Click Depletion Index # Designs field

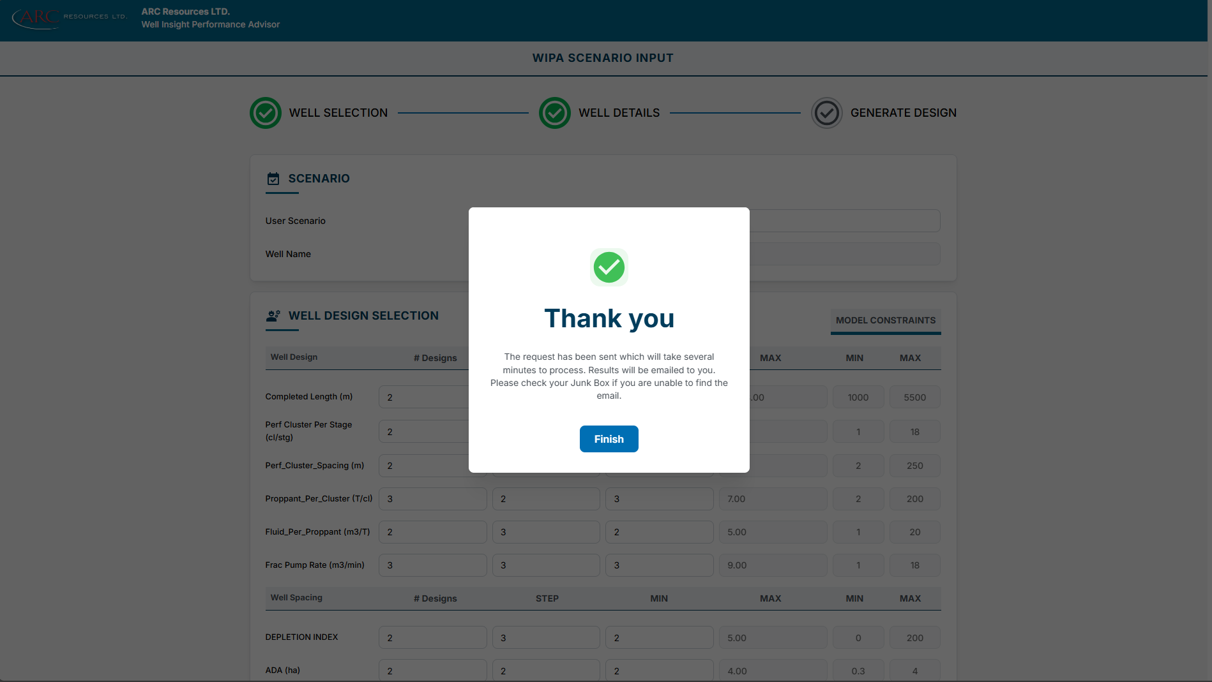[x=432, y=638]
